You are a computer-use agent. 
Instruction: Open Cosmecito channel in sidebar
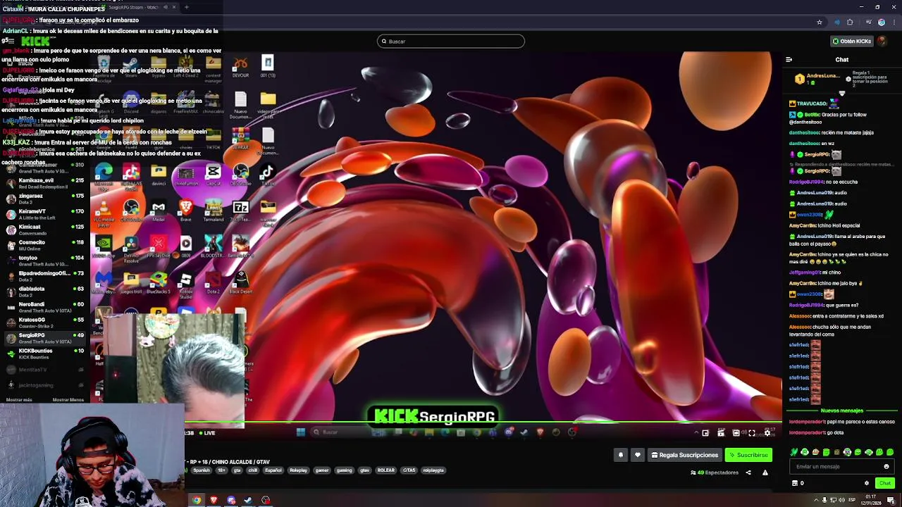click(x=44, y=245)
